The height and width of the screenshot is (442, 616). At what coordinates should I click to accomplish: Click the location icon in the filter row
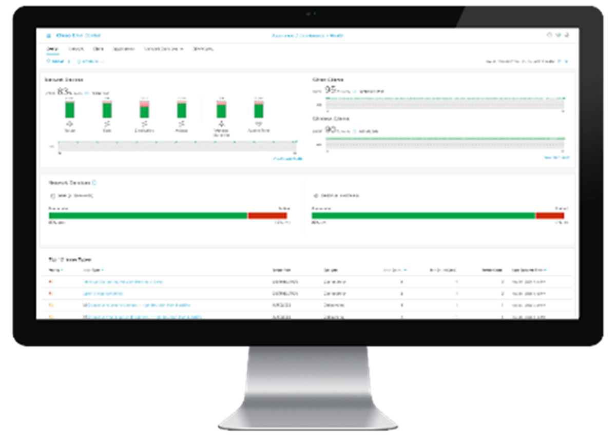pos(48,61)
